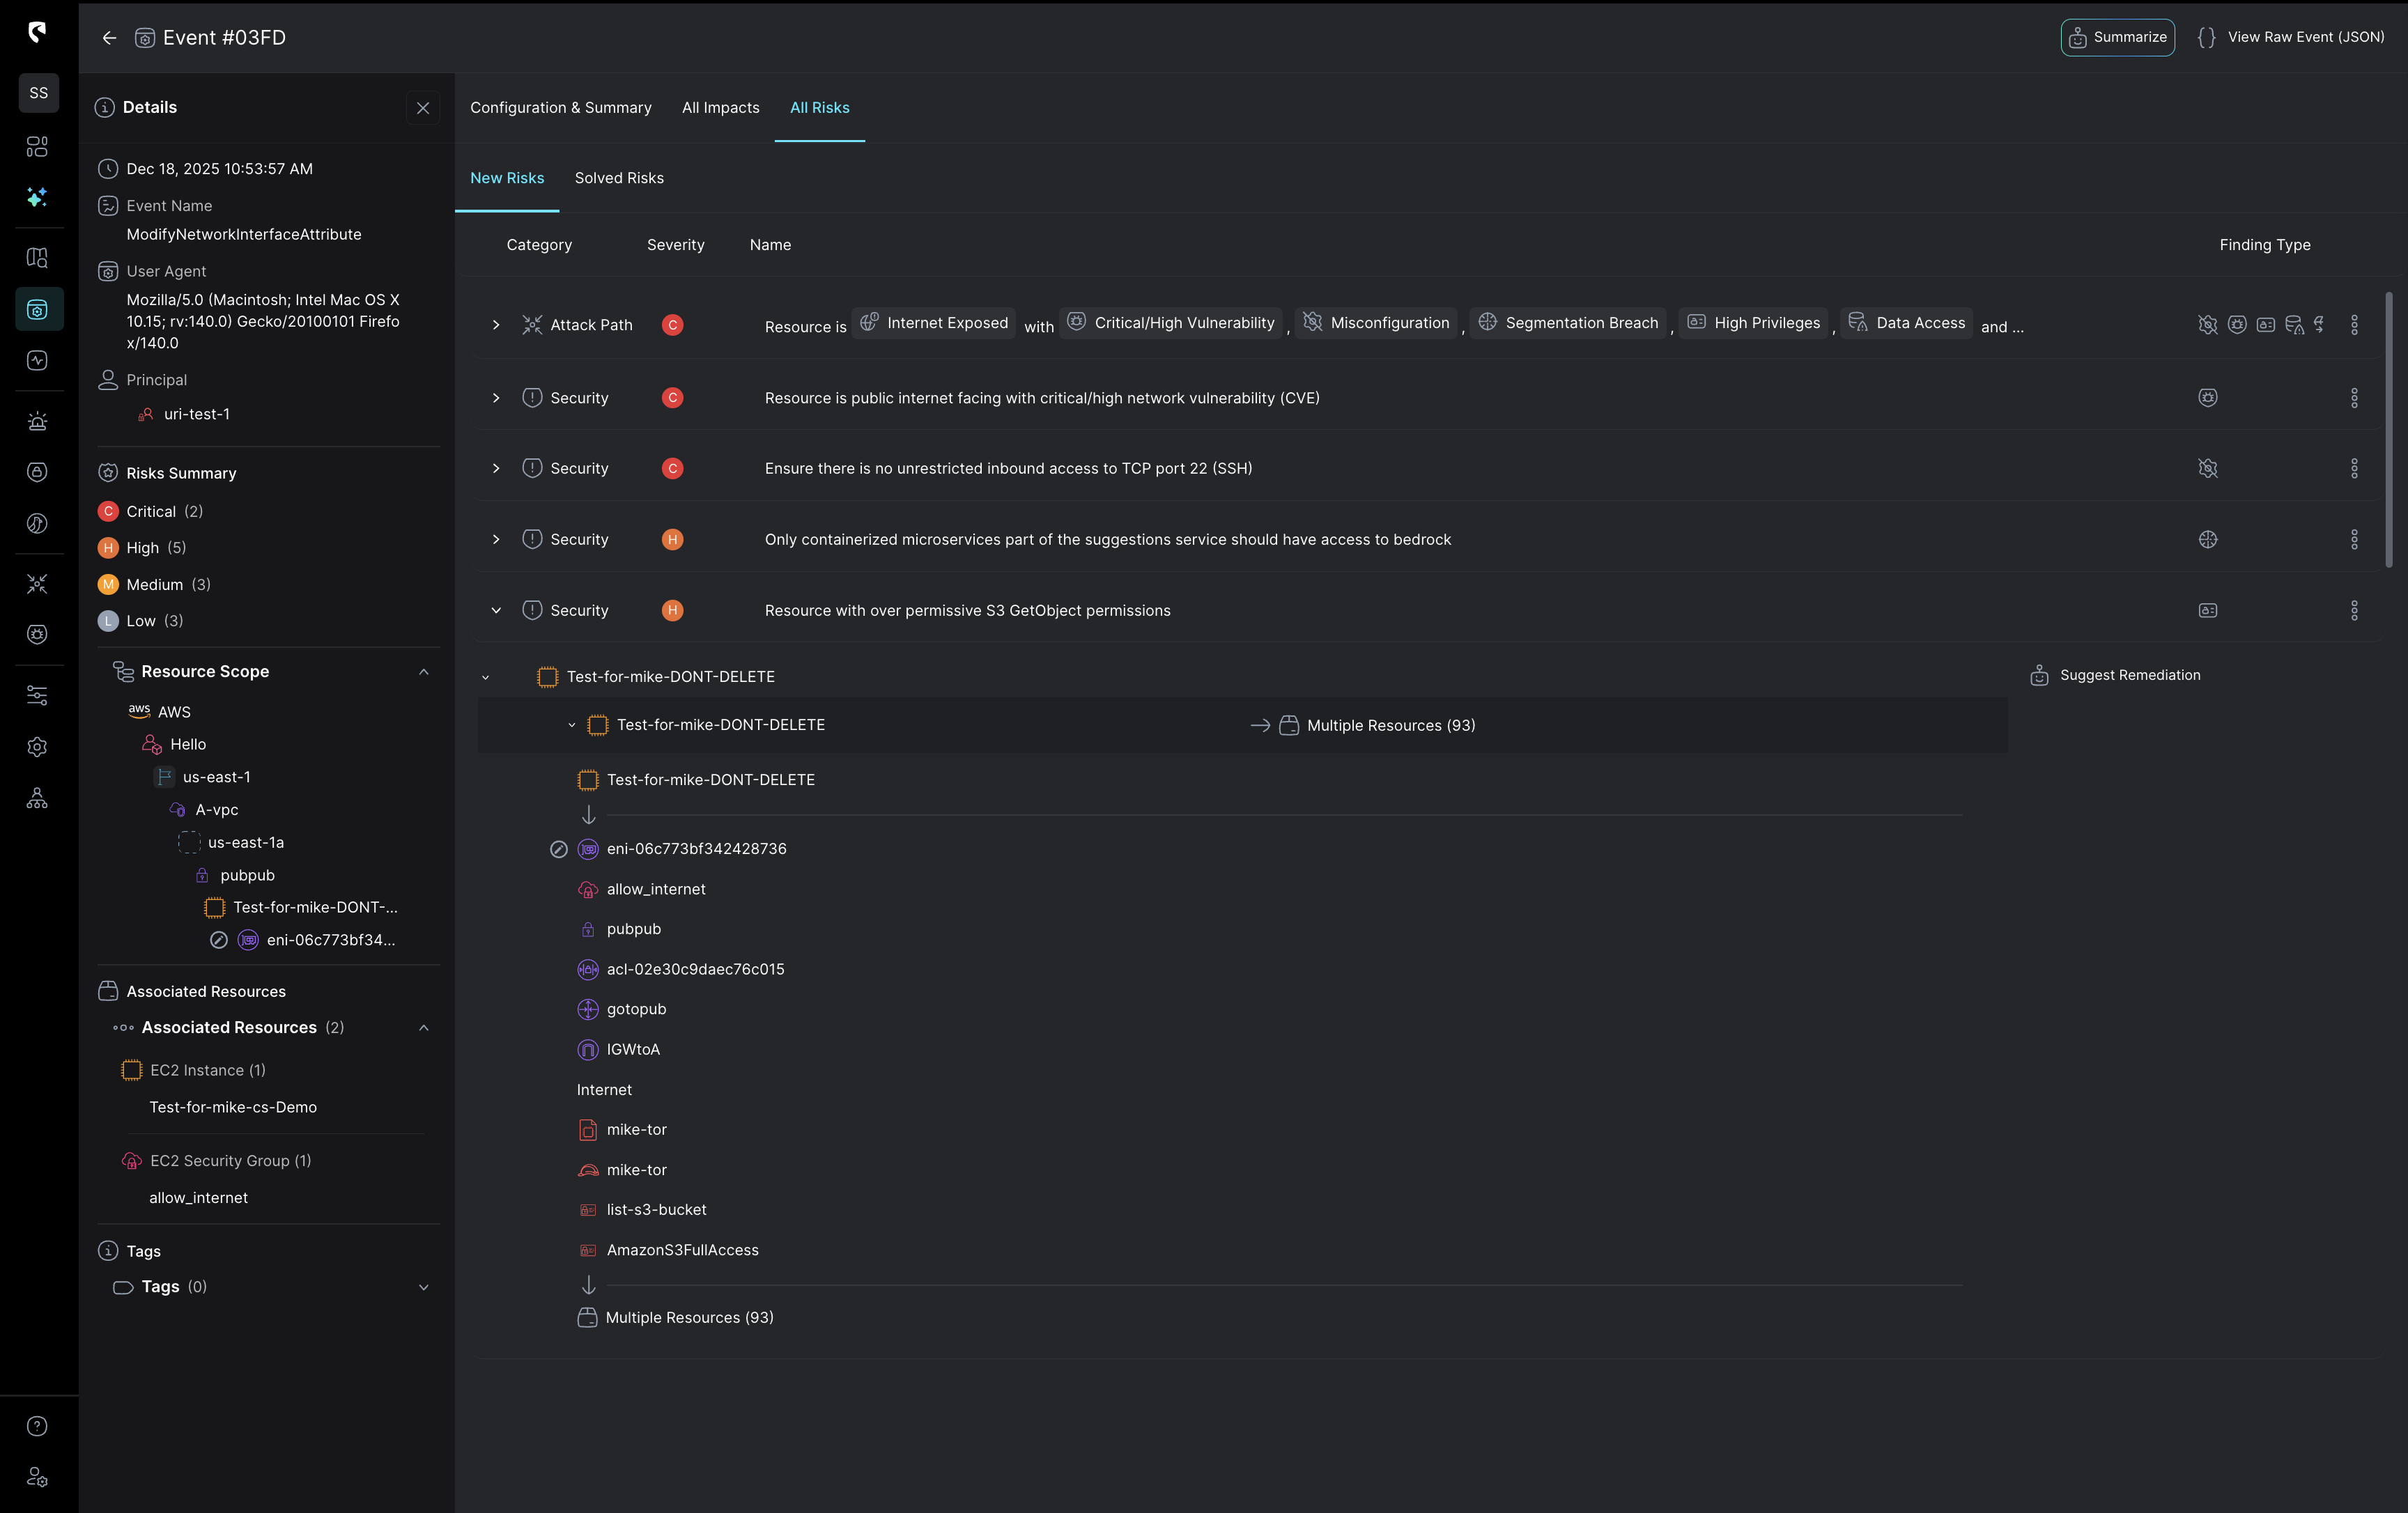This screenshot has width=2408, height=1513.
Task: Collapse the S3 GetObject permissions risk row
Action: coord(496,610)
